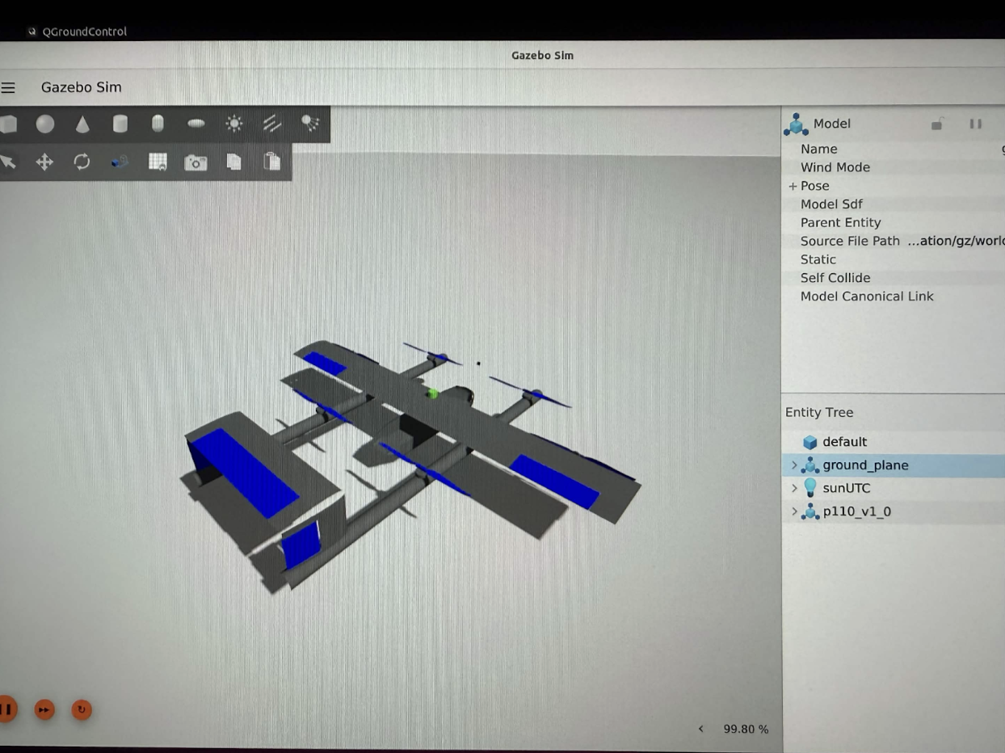Add a spot light
This screenshot has width=1005, height=753.
pyautogui.click(x=310, y=124)
